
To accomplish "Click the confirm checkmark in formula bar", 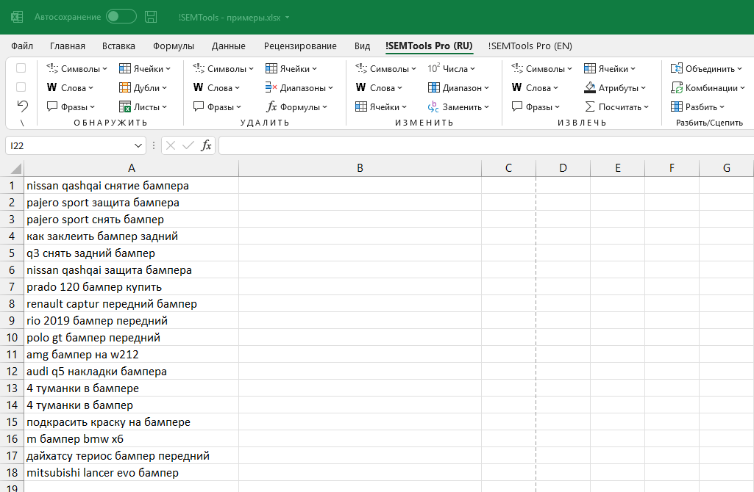I will (x=188, y=145).
